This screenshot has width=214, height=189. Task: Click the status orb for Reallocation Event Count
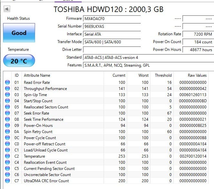tap(7, 162)
